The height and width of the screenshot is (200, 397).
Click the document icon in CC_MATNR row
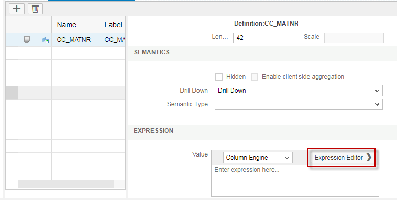[27, 40]
